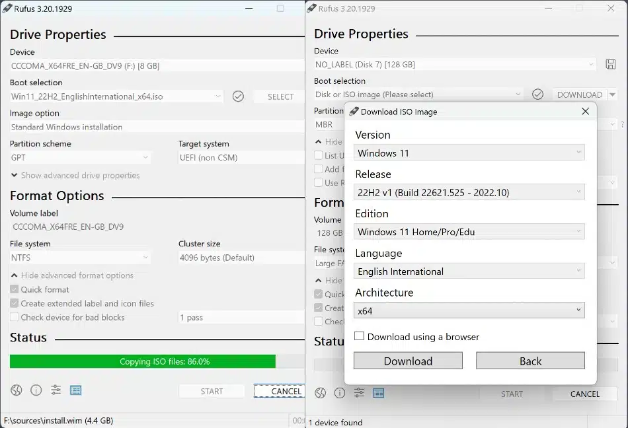This screenshot has width=628, height=428.
Task: Click checksum checkmark icon in right Rufus window
Action: [537, 94]
